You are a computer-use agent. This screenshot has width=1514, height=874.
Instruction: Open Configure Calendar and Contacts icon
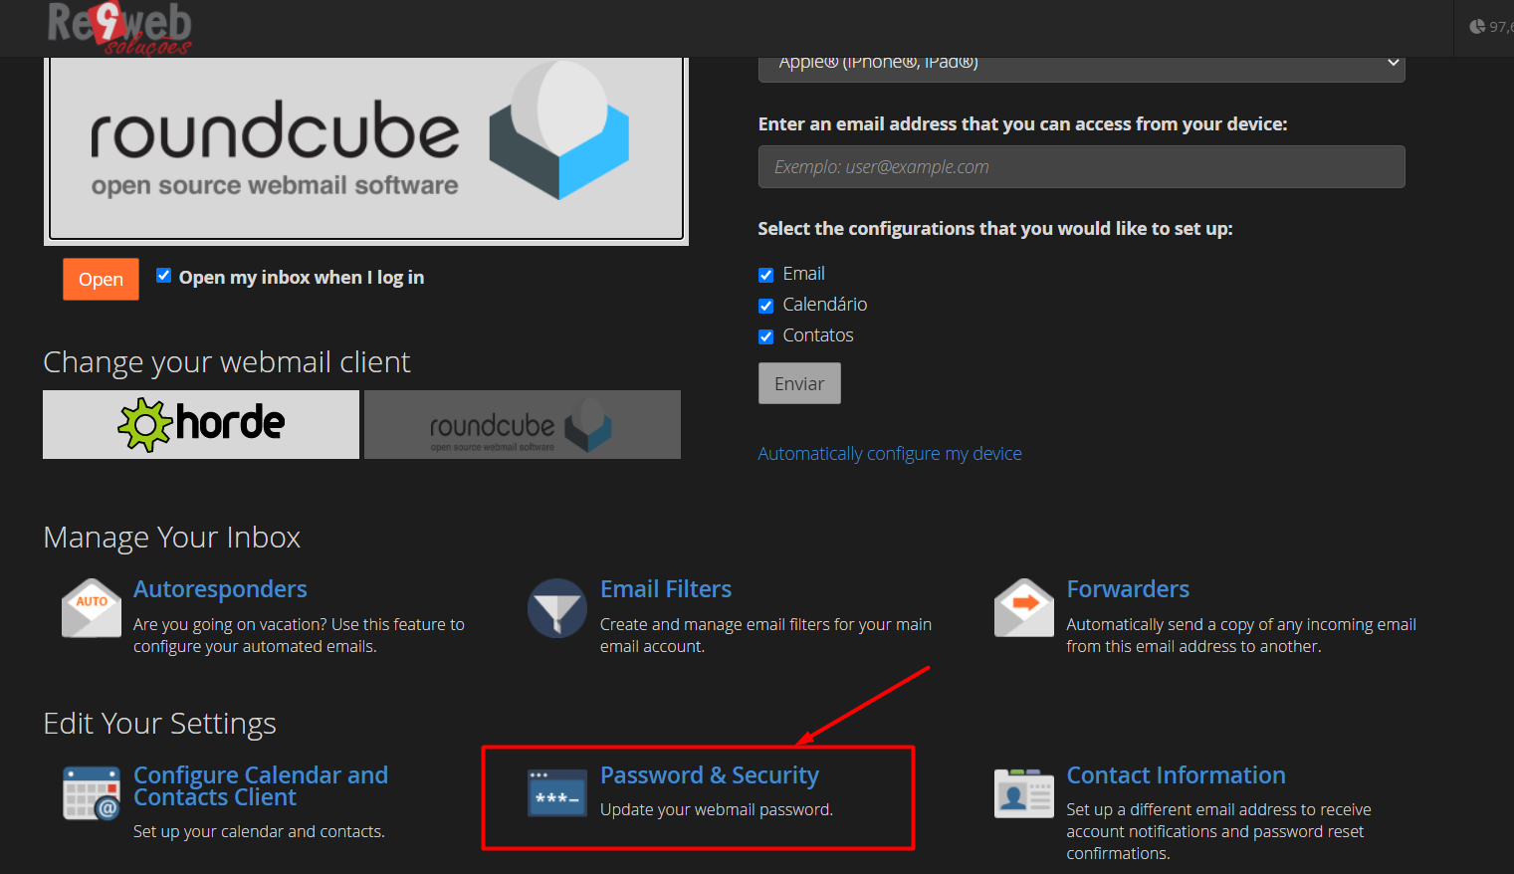[x=92, y=793]
